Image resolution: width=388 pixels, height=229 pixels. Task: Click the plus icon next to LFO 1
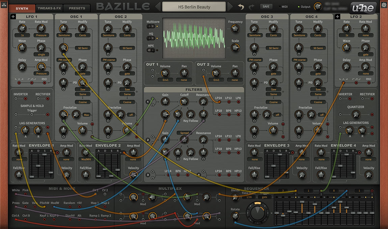13,17
